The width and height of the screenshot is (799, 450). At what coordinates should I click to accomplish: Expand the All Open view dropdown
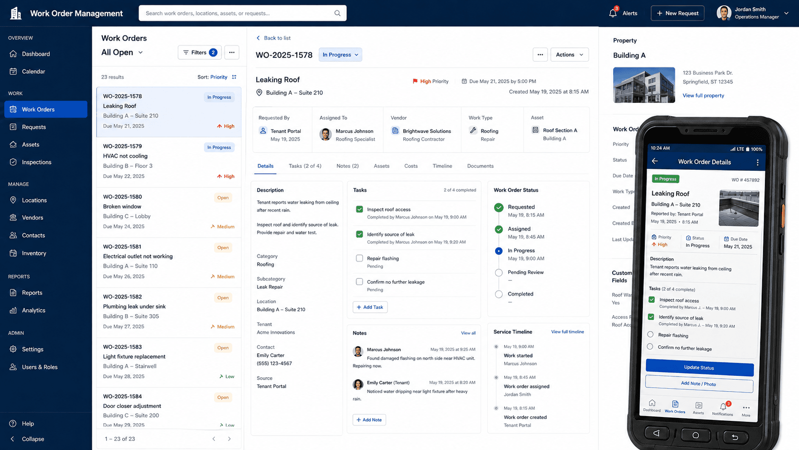[x=122, y=53]
